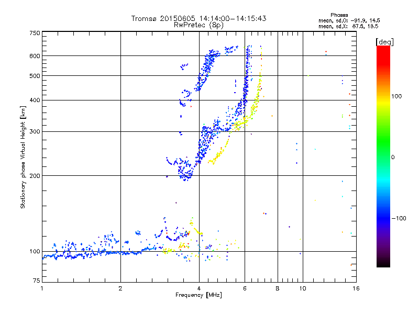Image resolution: width=419 pixels, height=314 pixels.
Task: Click the x-axis label '16'
Action: pyautogui.click(x=356, y=288)
